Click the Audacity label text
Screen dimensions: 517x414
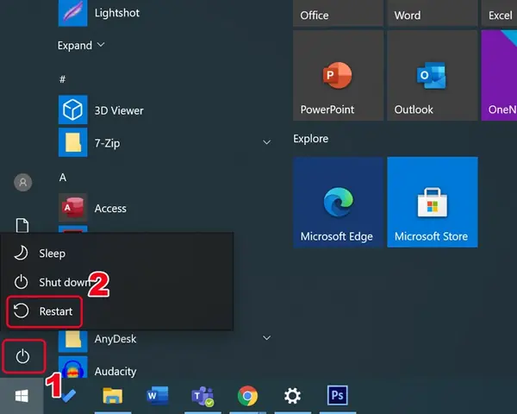115,372
